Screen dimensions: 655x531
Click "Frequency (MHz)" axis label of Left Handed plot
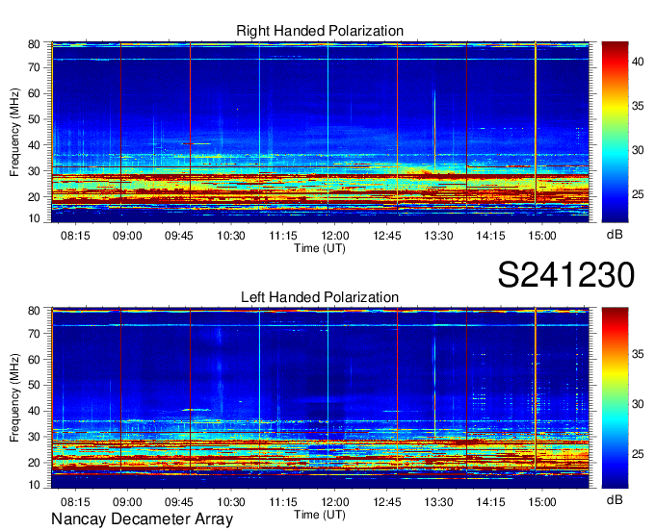click(14, 398)
